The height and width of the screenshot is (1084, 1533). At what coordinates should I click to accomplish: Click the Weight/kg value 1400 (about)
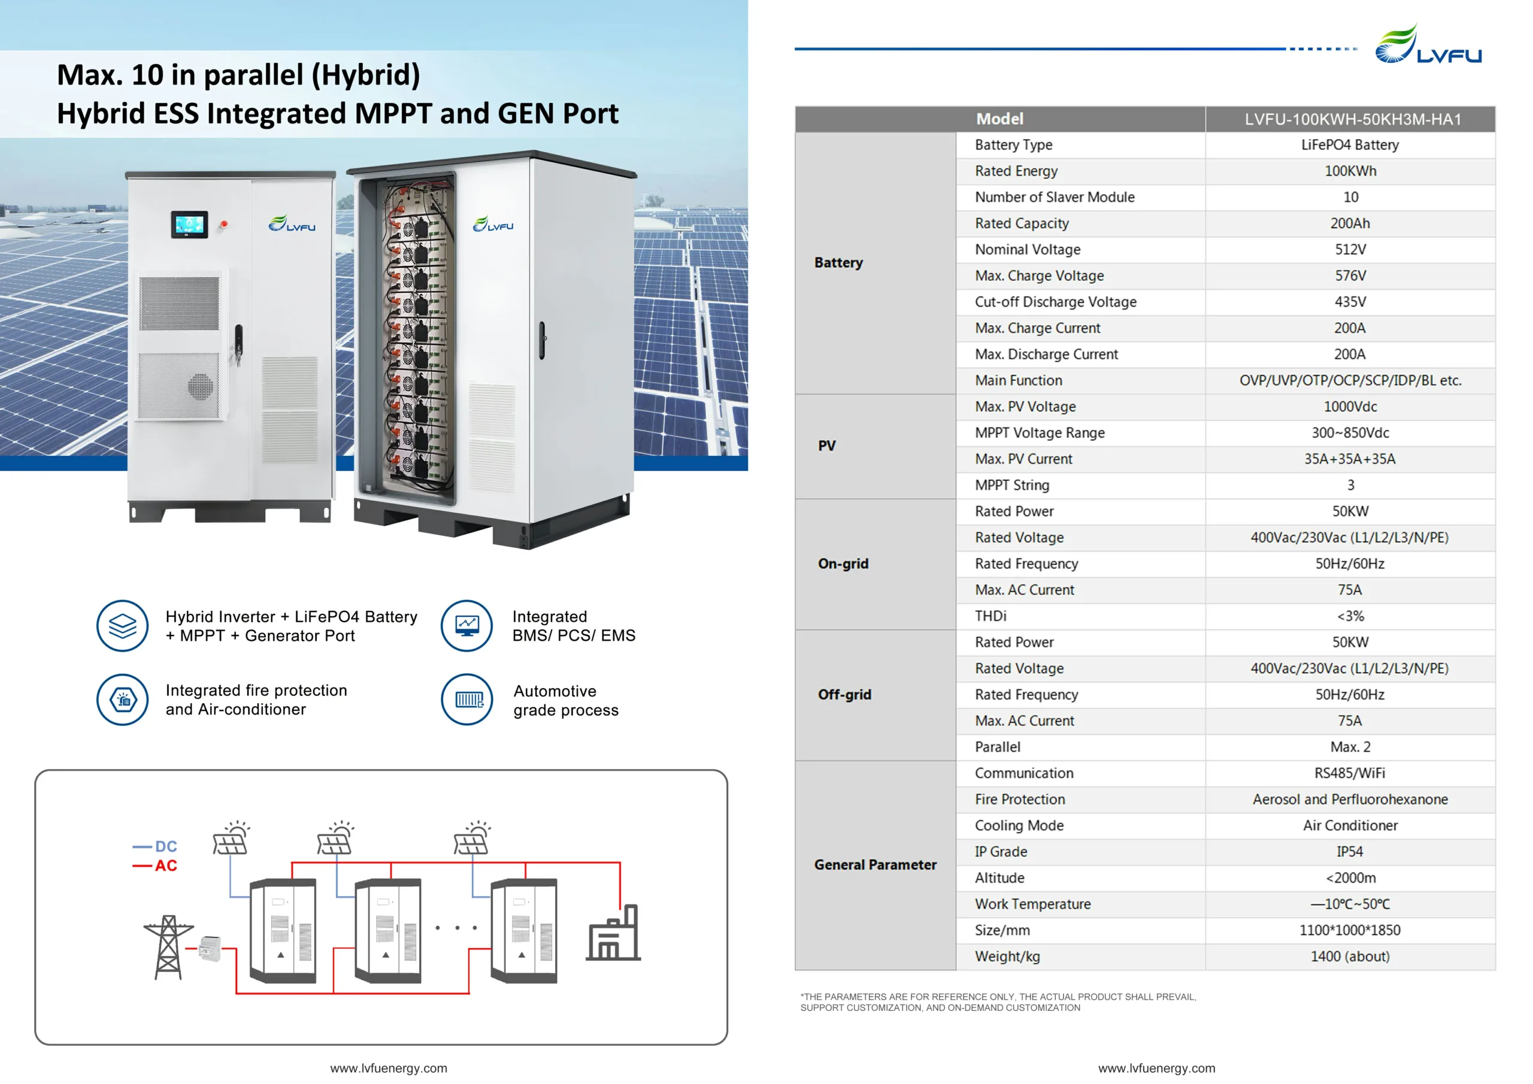[1350, 956]
